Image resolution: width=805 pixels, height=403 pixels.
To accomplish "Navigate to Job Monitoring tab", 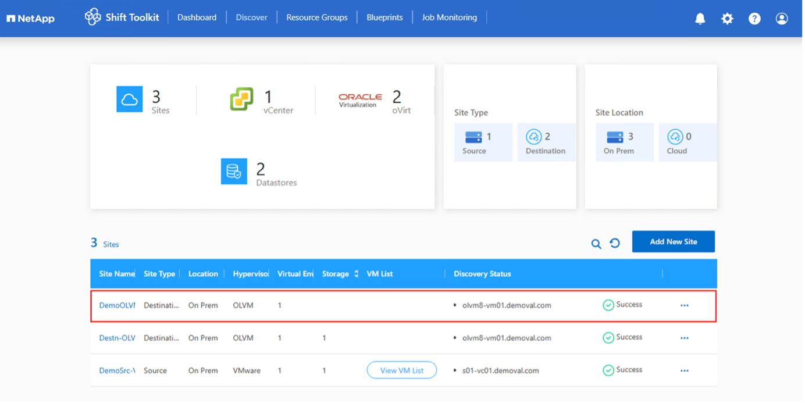I will point(449,17).
